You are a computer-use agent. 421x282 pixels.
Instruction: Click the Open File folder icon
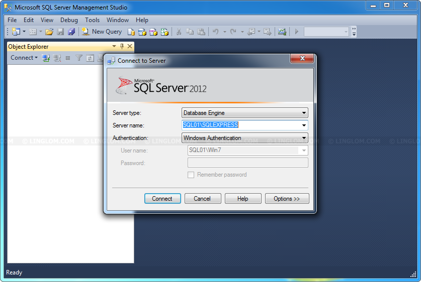coord(49,32)
